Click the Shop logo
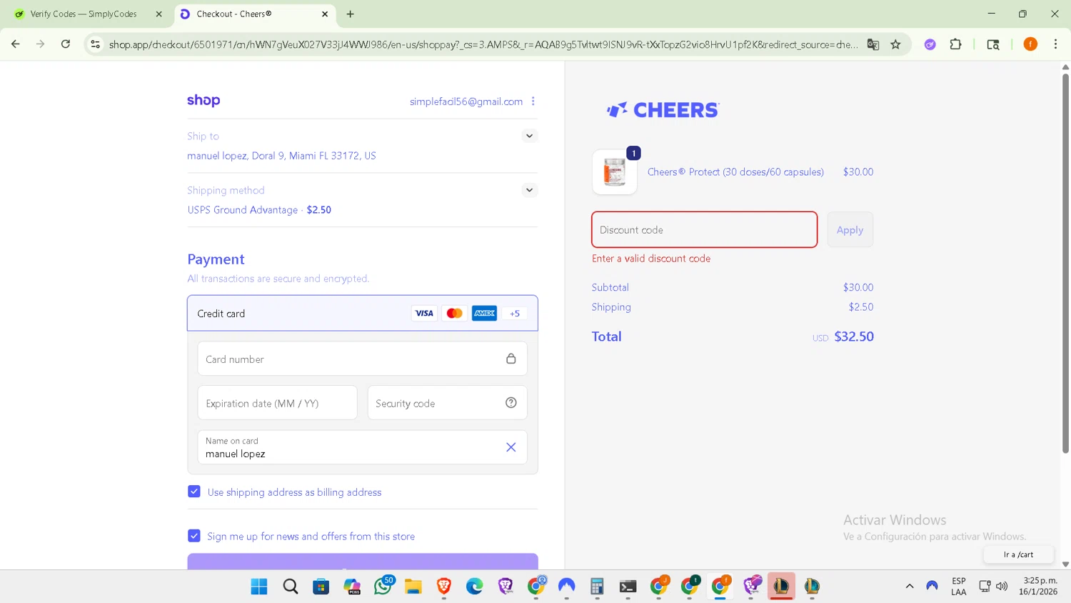This screenshot has width=1071, height=603. tap(203, 101)
